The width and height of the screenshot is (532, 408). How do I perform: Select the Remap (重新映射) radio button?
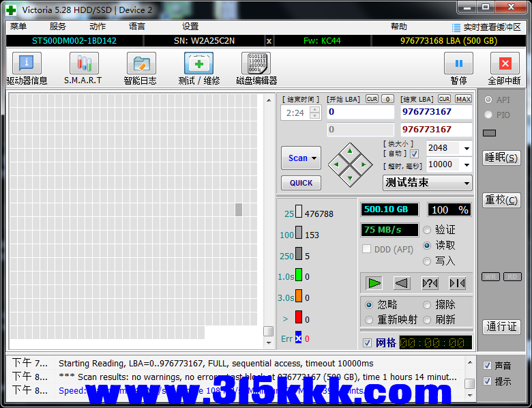point(369,320)
